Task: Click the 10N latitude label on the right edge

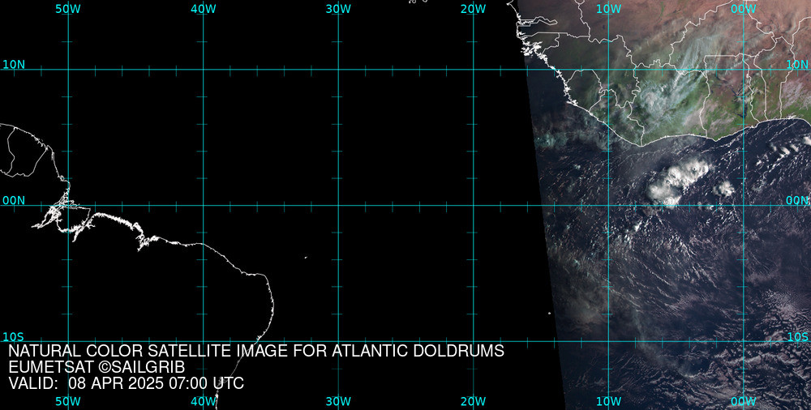Action: point(797,65)
